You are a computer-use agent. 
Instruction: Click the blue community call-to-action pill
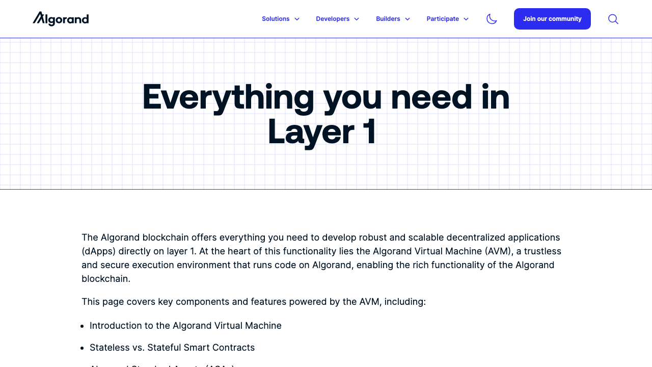(552, 19)
